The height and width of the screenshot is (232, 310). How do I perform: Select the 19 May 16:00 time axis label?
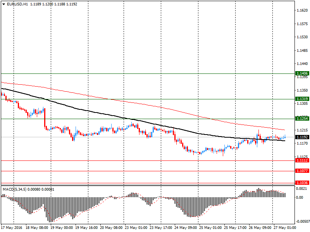86,228
